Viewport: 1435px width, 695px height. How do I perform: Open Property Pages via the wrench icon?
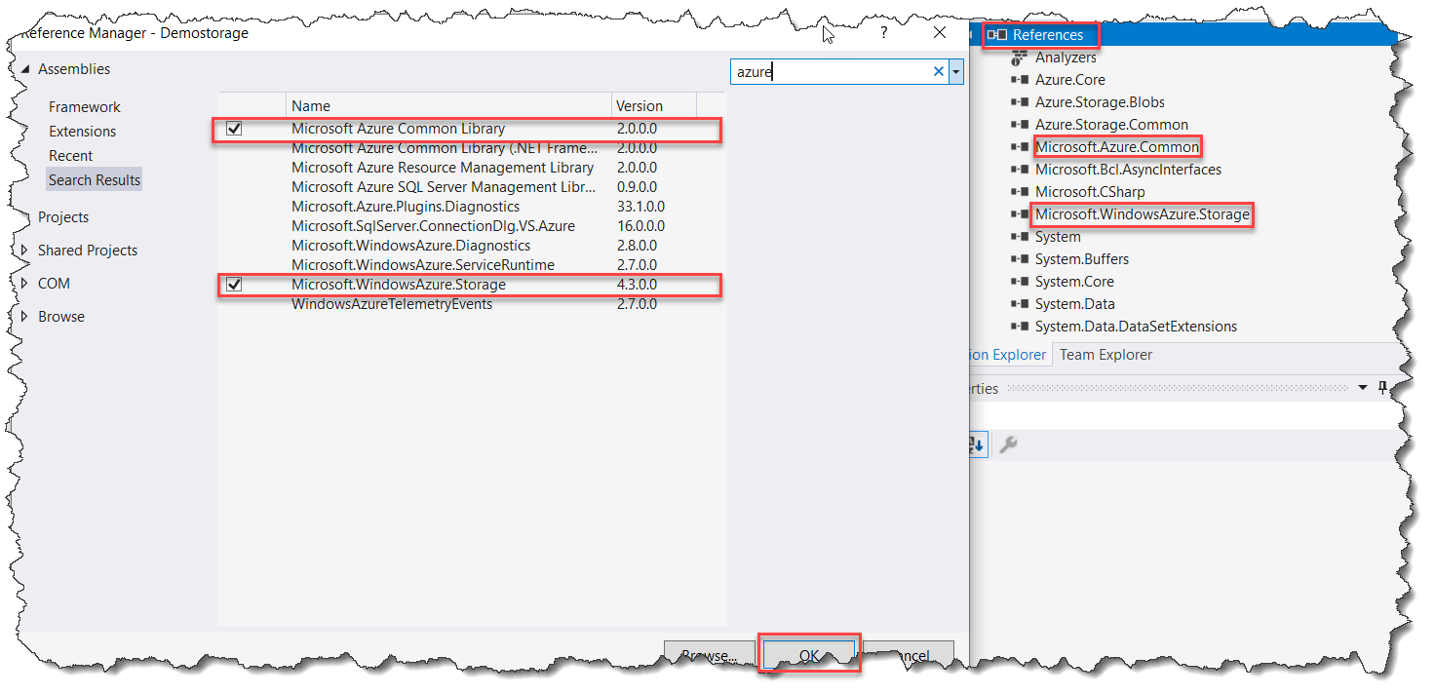tap(1008, 444)
